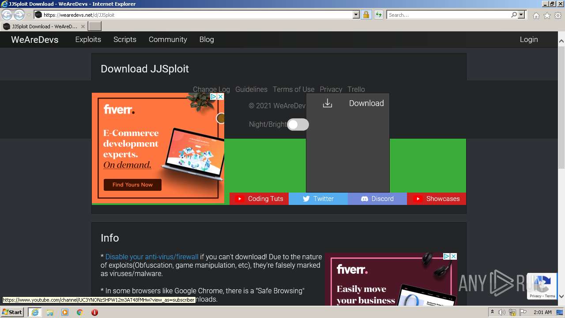Open the Scripts menu
Viewport: 565px width, 318px height.
click(125, 39)
